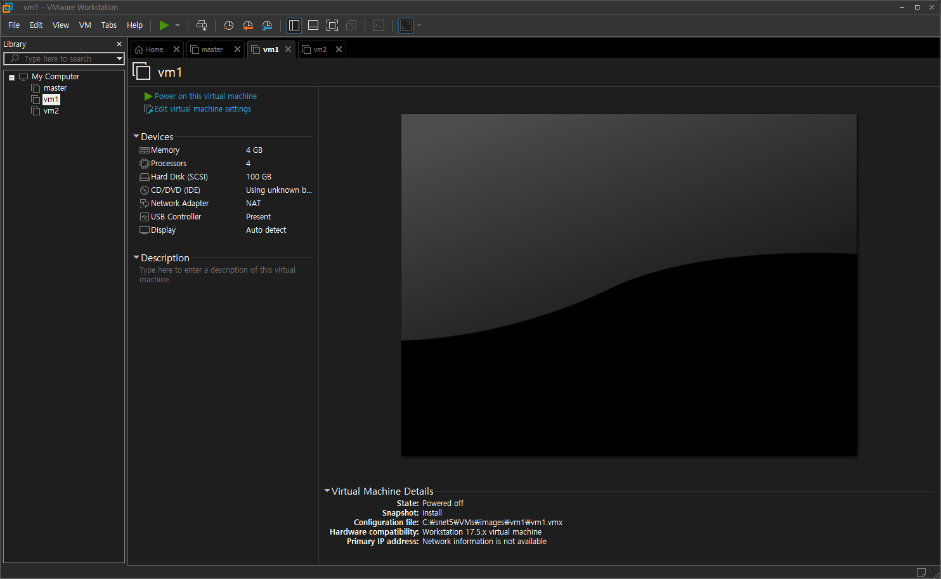
Task: Collapse the Devices section
Action: point(136,136)
